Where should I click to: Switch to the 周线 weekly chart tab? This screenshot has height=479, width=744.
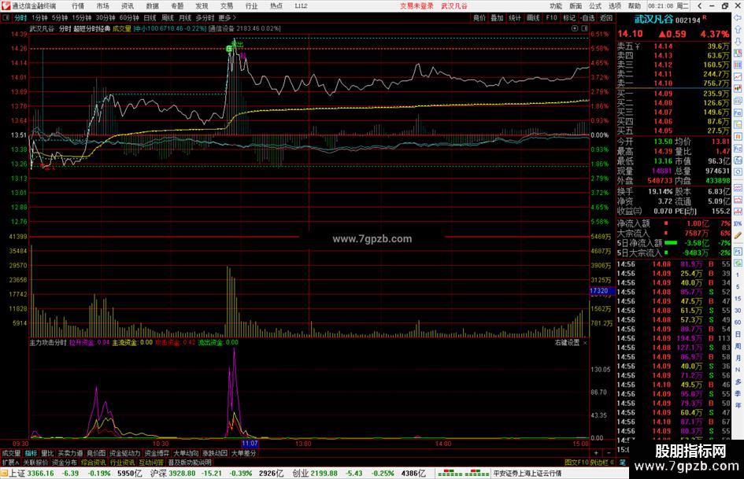coord(168,18)
